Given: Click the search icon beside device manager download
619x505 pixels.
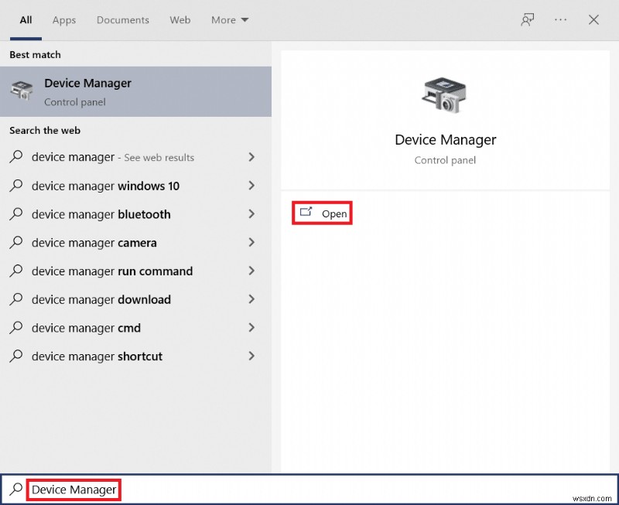Looking at the screenshot, I should coord(15,299).
